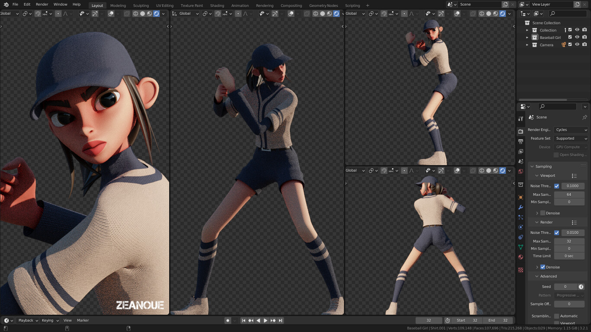Expand Camera collection tree

click(527, 45)
